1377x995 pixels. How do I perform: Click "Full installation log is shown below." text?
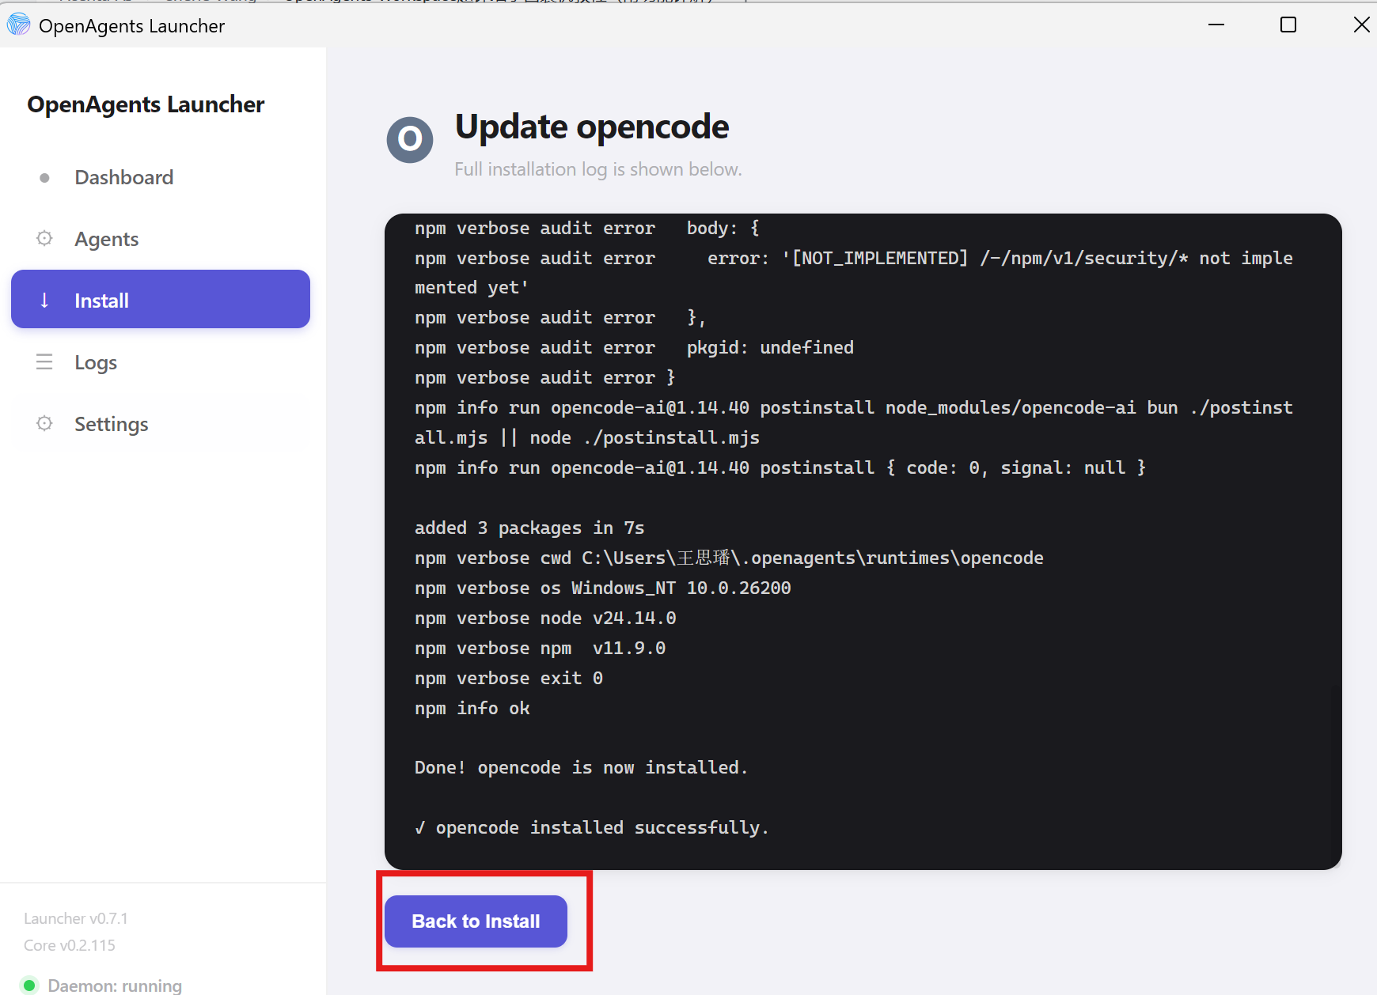tap(598, 169)
